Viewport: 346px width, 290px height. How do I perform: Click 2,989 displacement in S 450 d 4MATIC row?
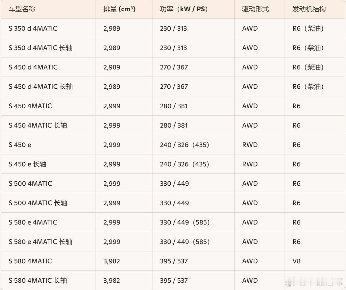[x=112, y=67]
